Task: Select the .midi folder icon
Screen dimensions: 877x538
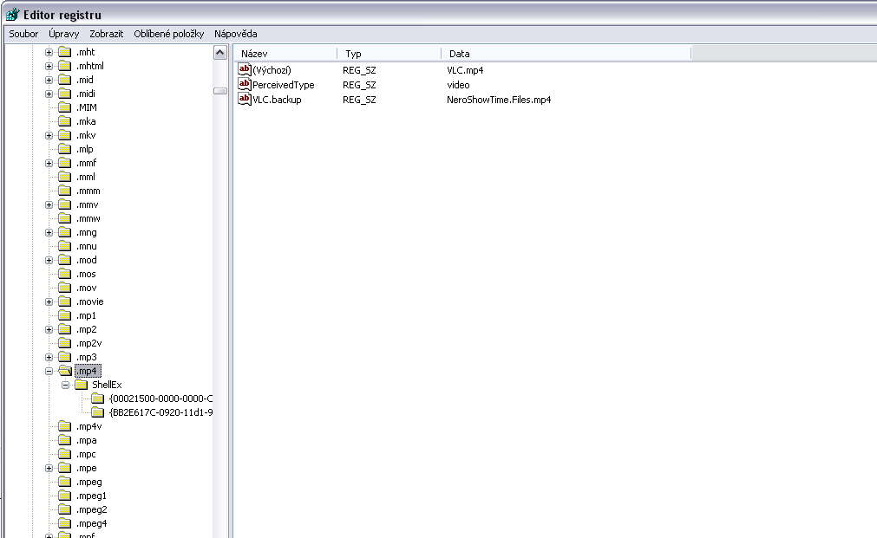Action: click(x=65, y=94)
